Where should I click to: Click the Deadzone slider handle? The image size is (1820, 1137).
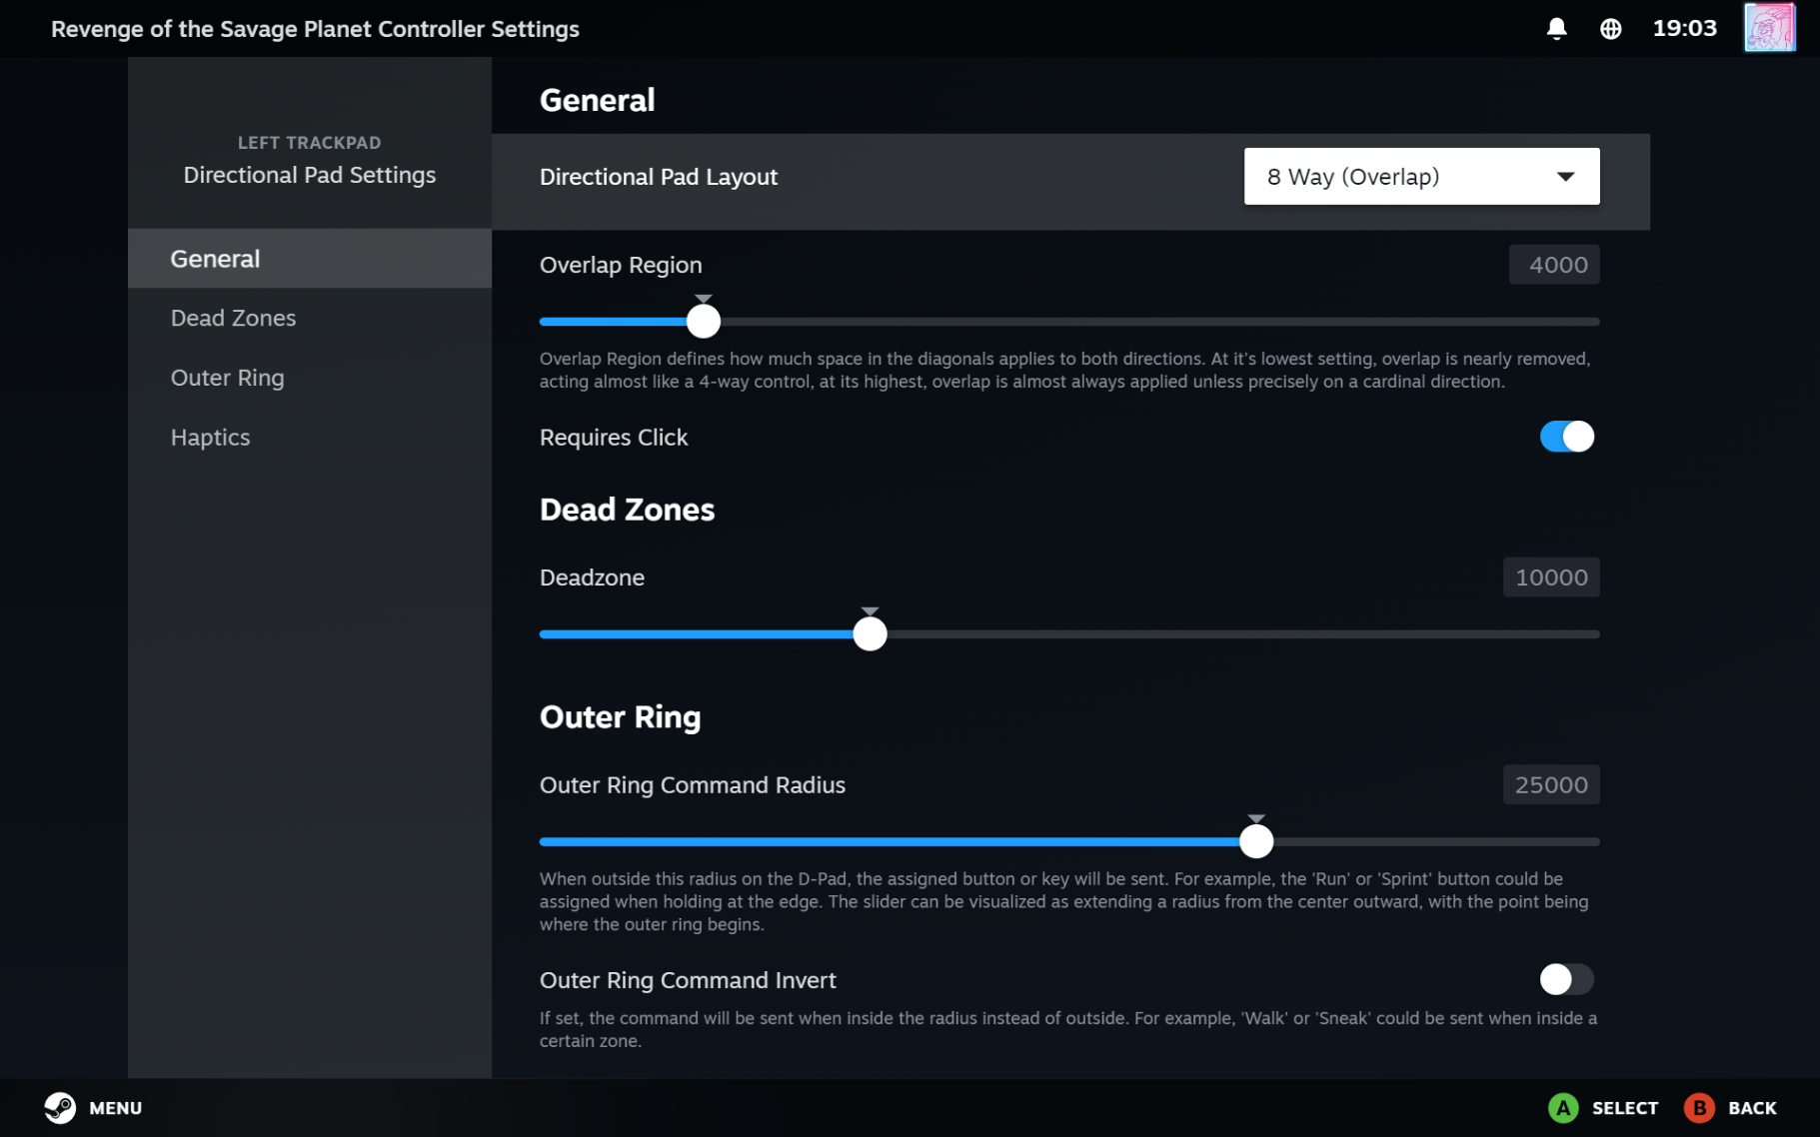[x=870, y=634]
